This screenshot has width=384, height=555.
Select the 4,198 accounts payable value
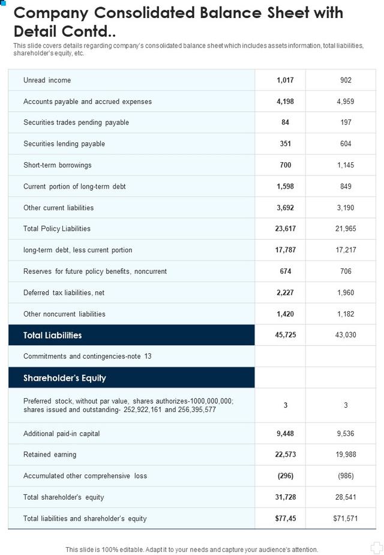286,102
